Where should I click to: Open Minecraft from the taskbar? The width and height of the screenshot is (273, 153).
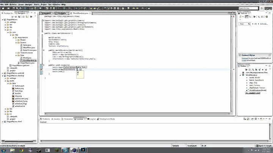56,150
